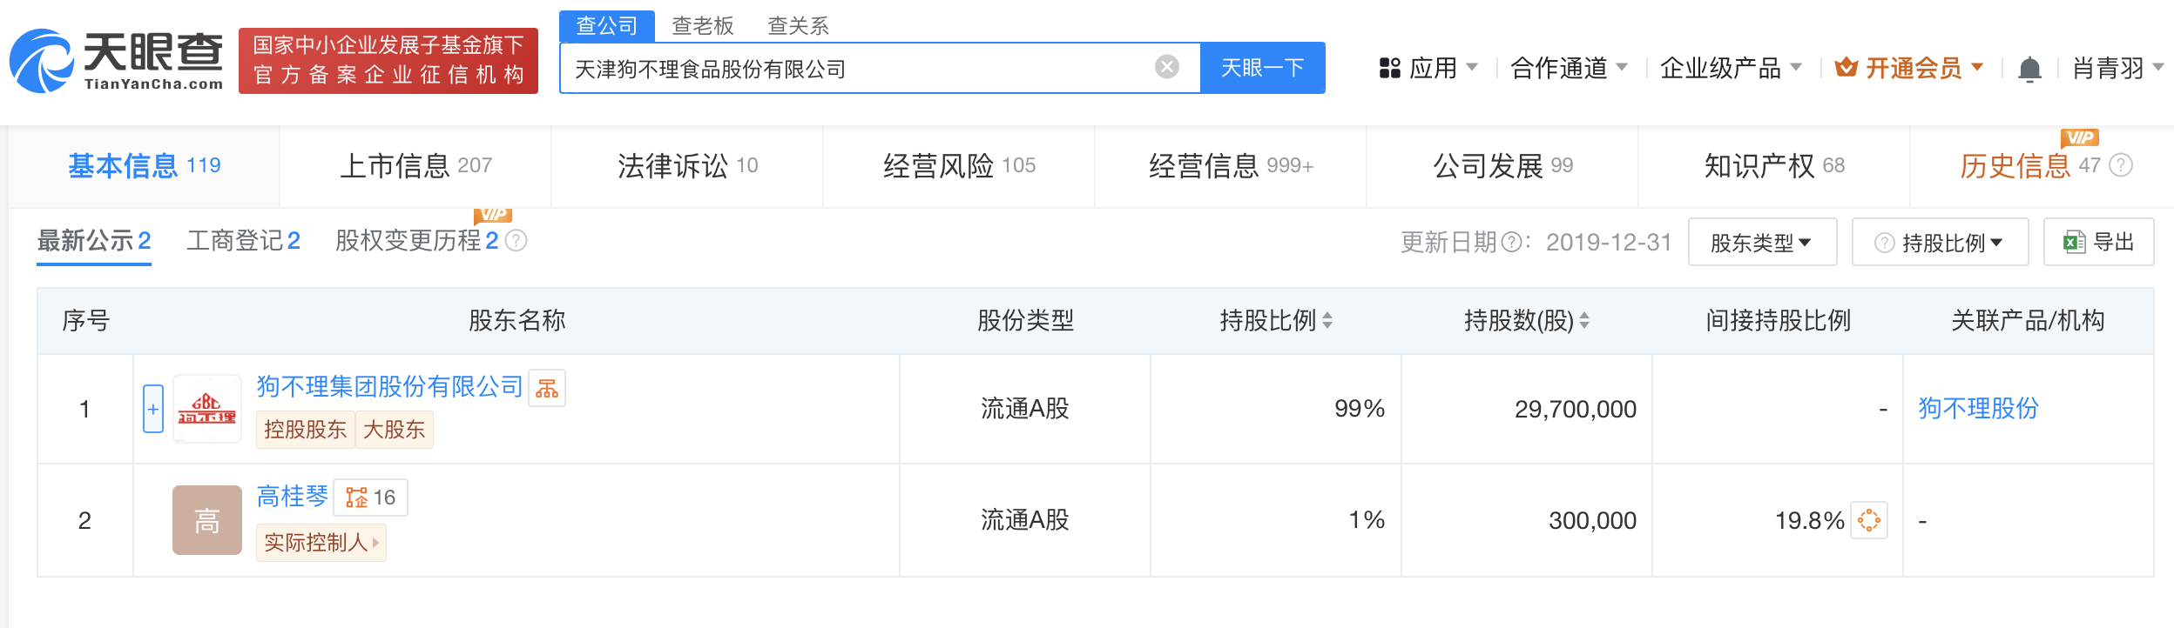Select the 股权变更历程 sub-tab
2174x628 pixels.
pyautogui.click(x=417, y=241)
